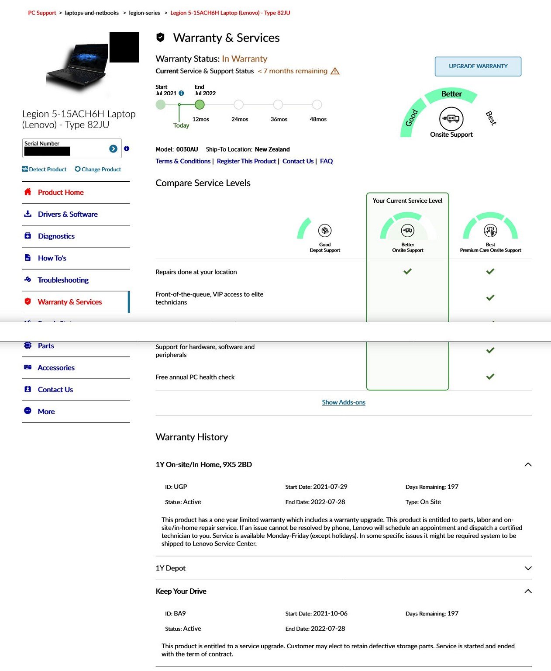Collapse the 1Y On-site/In Home warranty entry
This screenshot has height=671, width=551.
click(x=528, y=464)
